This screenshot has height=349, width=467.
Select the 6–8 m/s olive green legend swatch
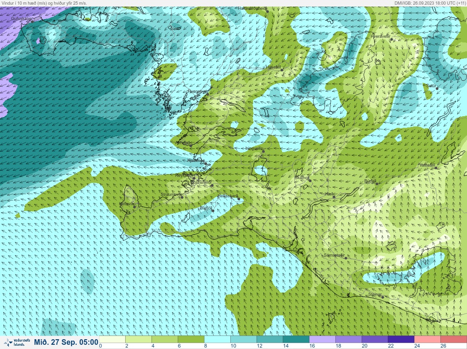(191, 340)
